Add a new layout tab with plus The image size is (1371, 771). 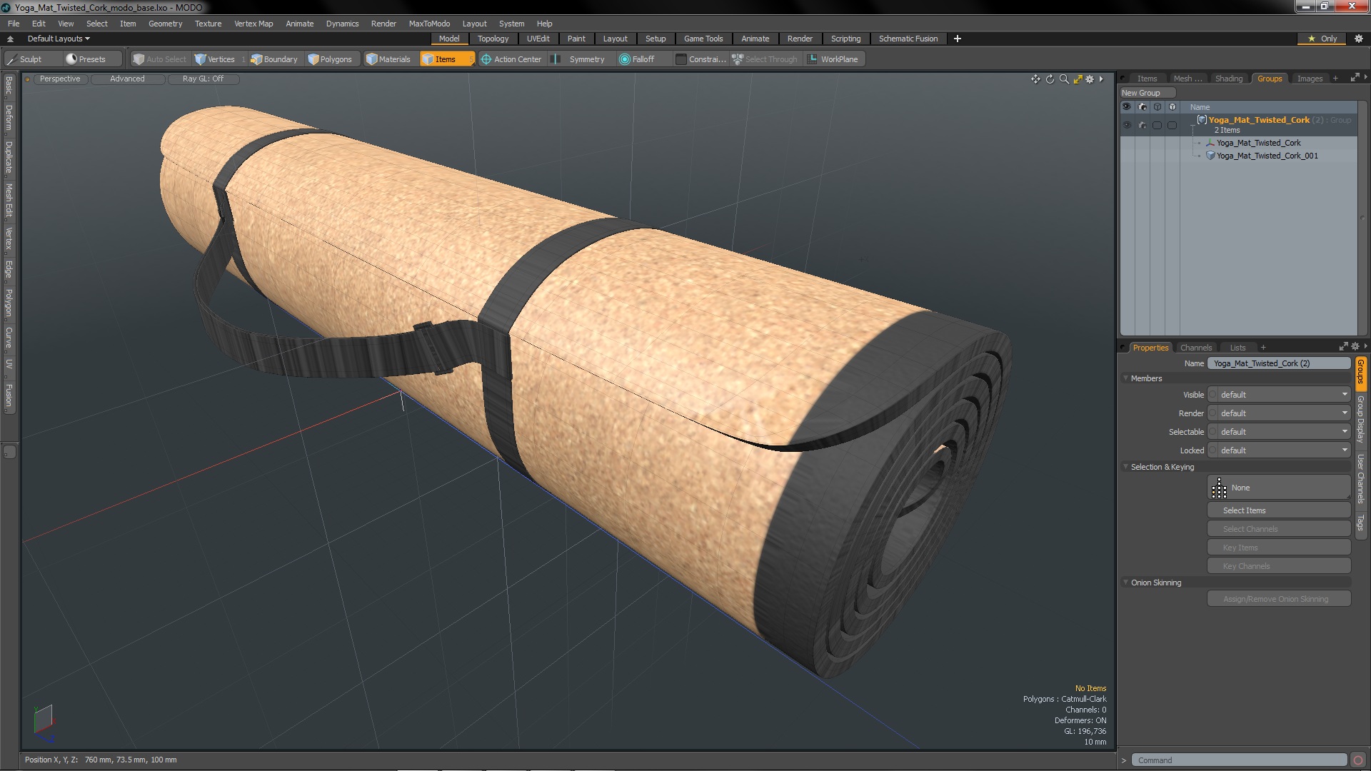point(958,39)
